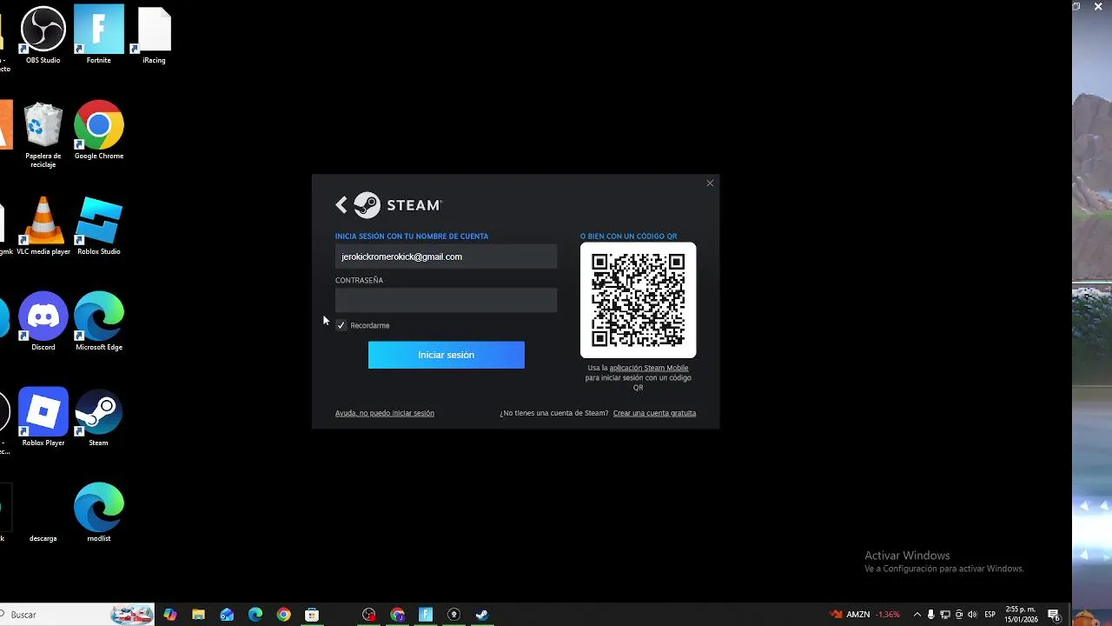
Task: Select Roblox Player desktop shortcut
Action: (x=43, y=417)
